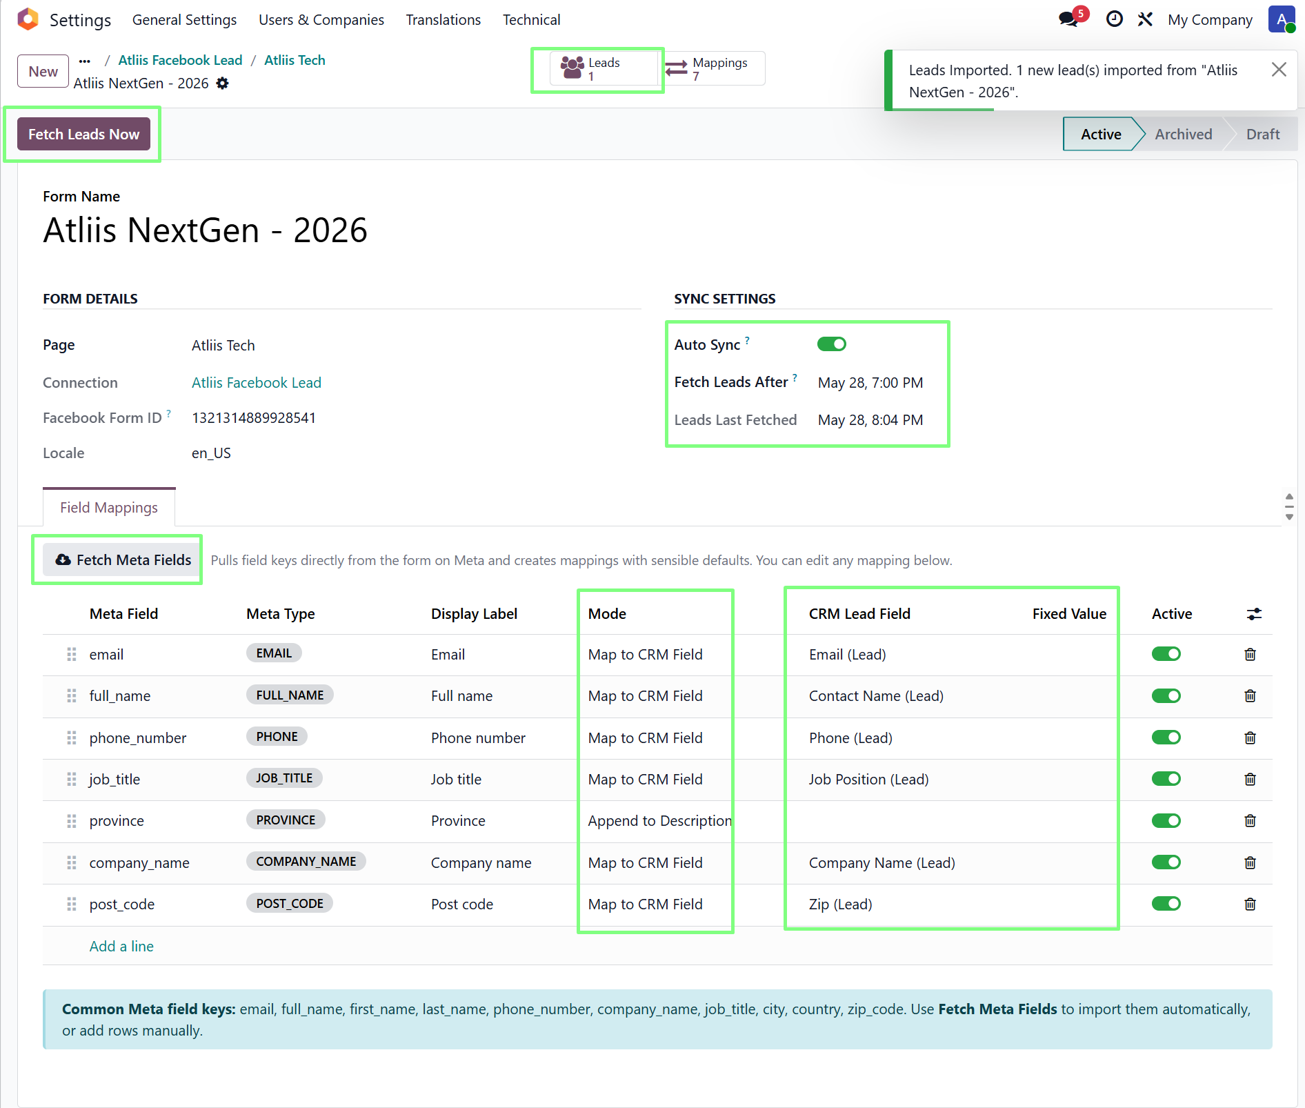Click the Fetch Leads Now button

coord(83,134)
